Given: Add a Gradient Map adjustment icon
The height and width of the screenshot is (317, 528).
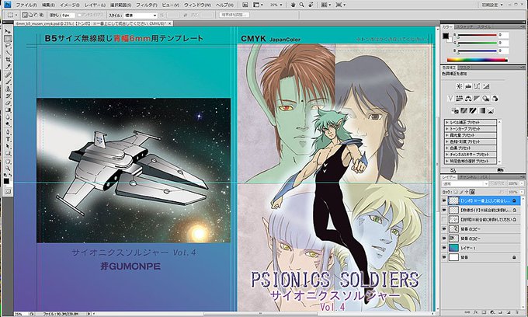Looking at the screenshot, I should tap(482, 110).
